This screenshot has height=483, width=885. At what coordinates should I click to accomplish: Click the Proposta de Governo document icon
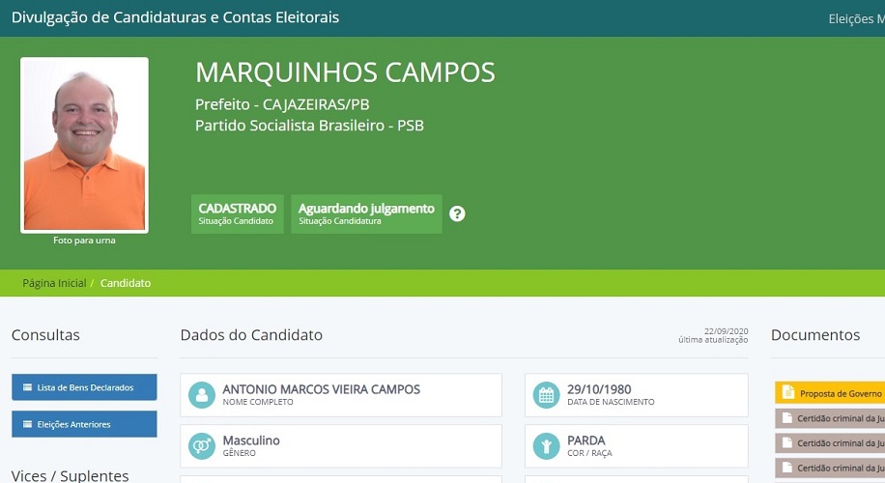point(788,393)
